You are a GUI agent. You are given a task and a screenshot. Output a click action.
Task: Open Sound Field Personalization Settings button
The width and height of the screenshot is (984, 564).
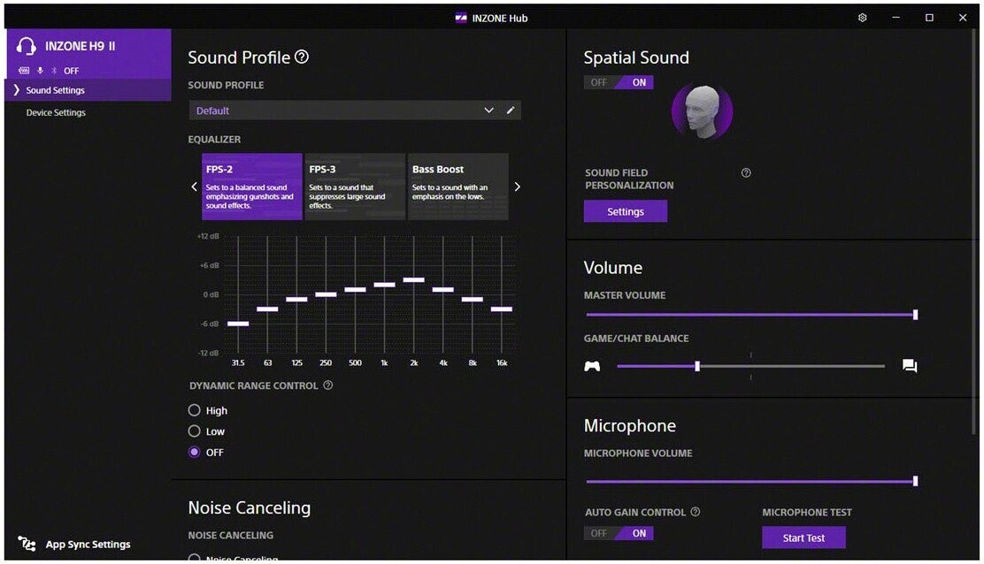coord(625,211)
